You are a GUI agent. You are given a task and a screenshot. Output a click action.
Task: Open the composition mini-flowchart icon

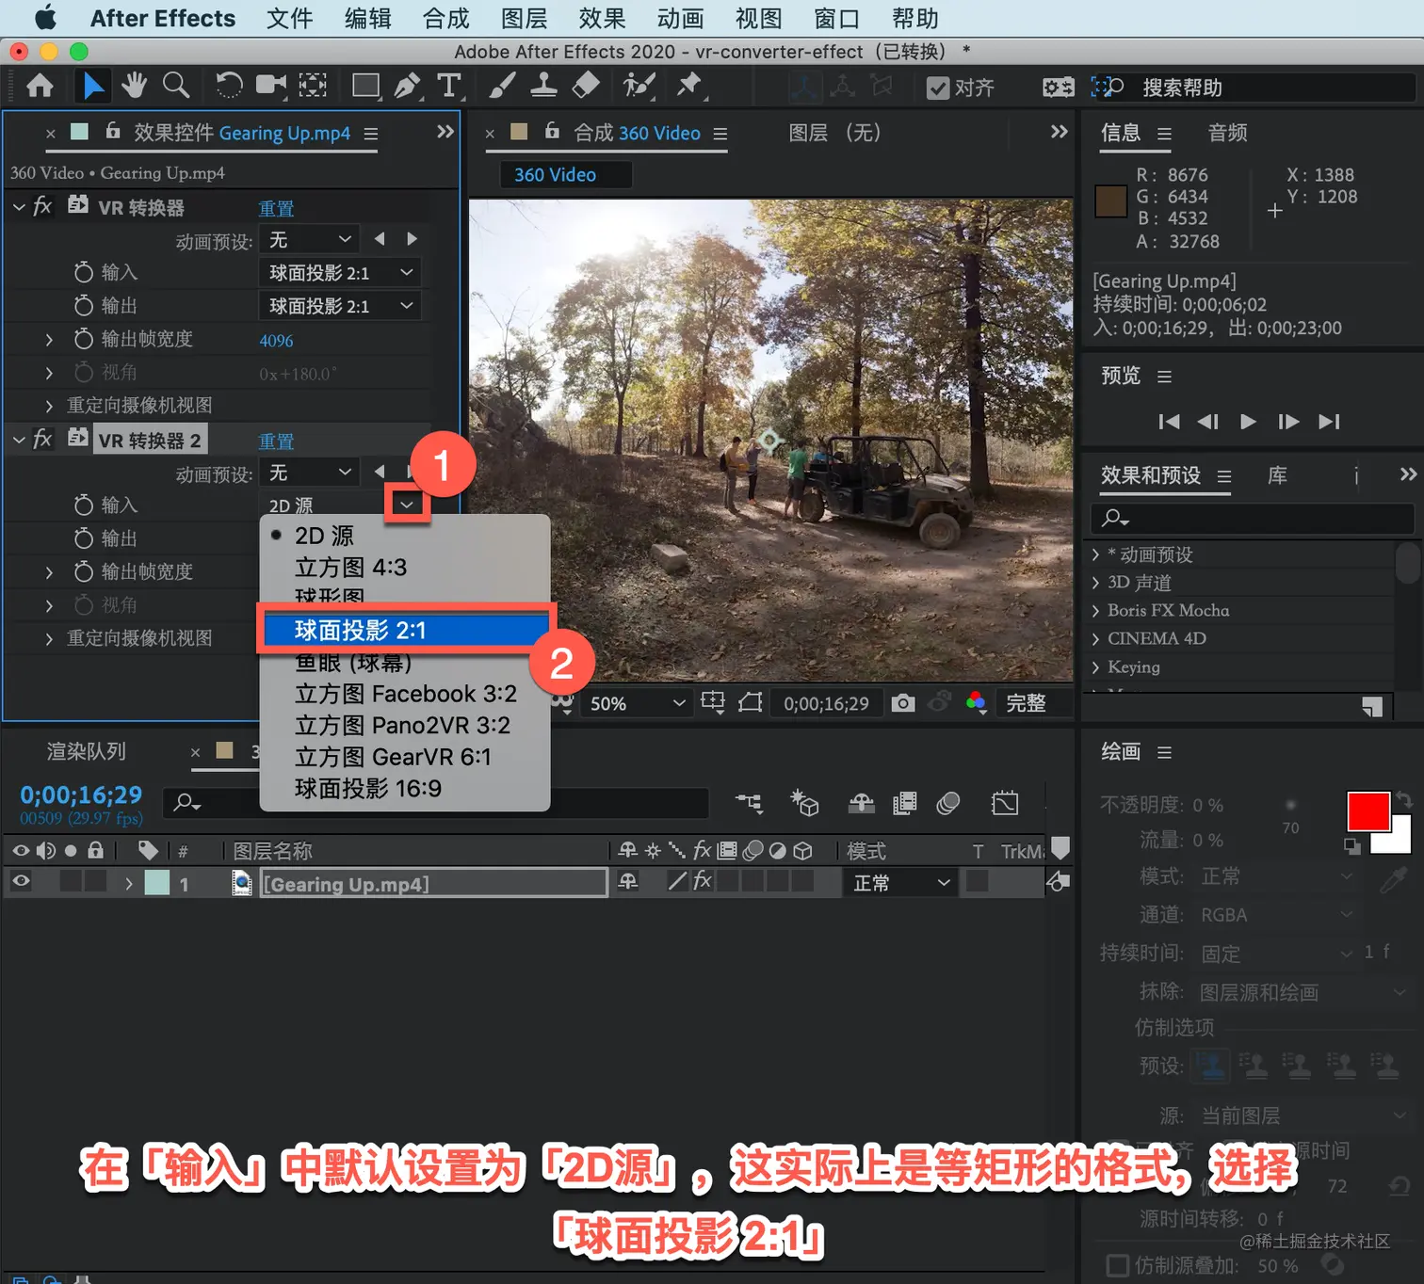(x=750, y=803)
